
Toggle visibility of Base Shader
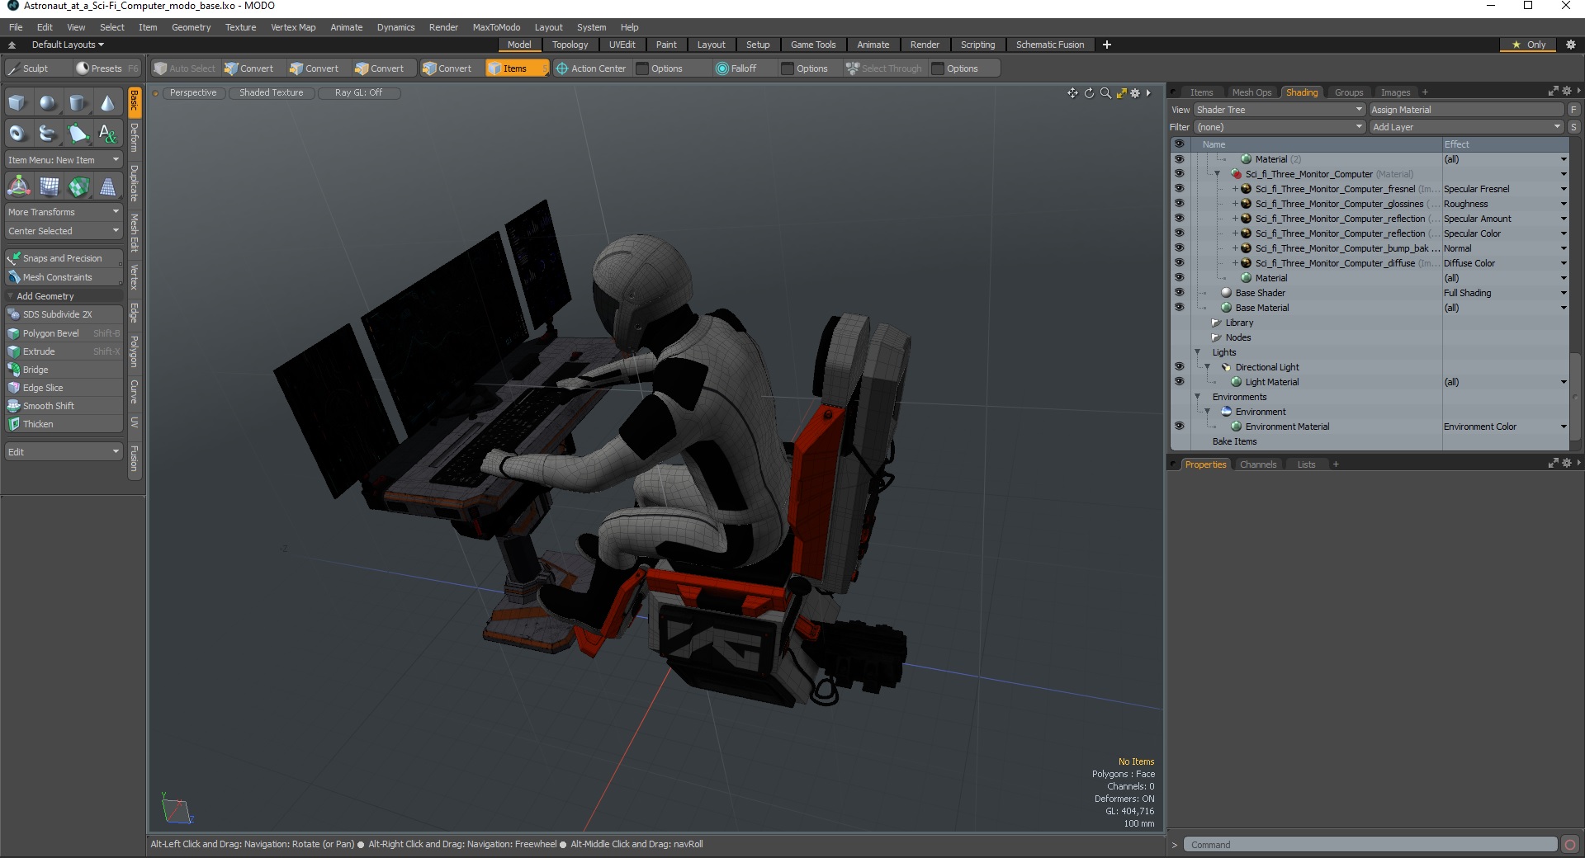(1179, 293)
